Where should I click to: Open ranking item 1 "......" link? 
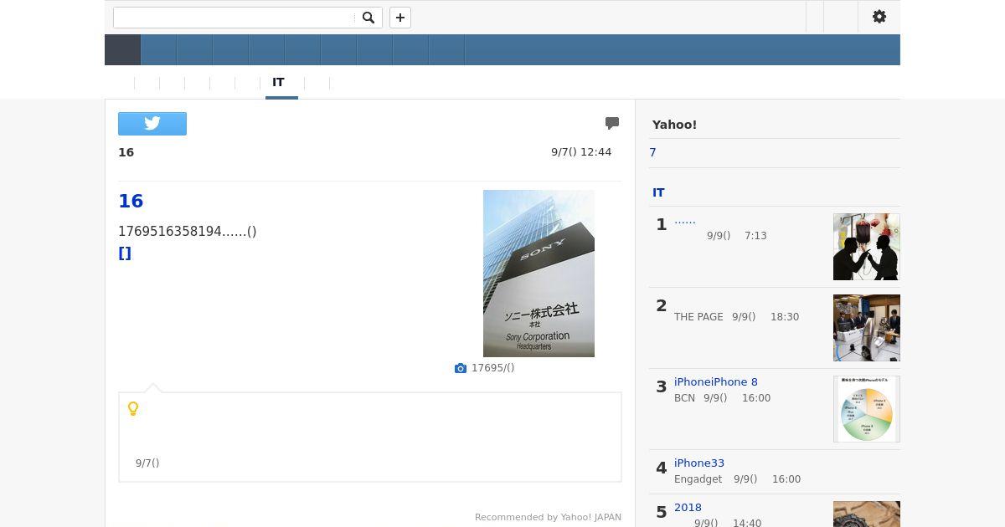pyautogui.click(x=685, y=220)
